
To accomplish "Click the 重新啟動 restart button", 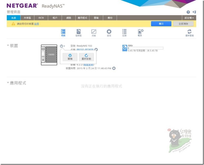I will (x=86, y=57).
